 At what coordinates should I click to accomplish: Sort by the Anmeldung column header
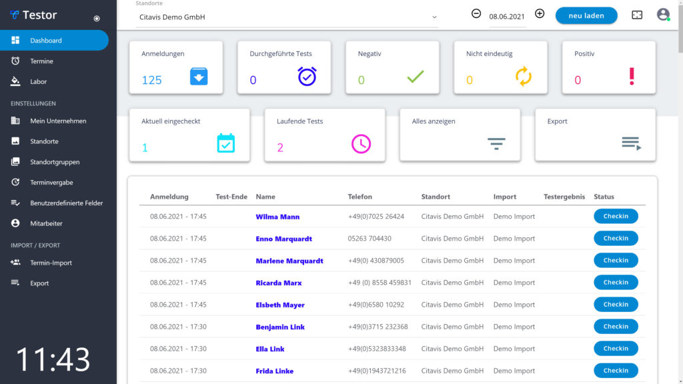pos(169,197)
